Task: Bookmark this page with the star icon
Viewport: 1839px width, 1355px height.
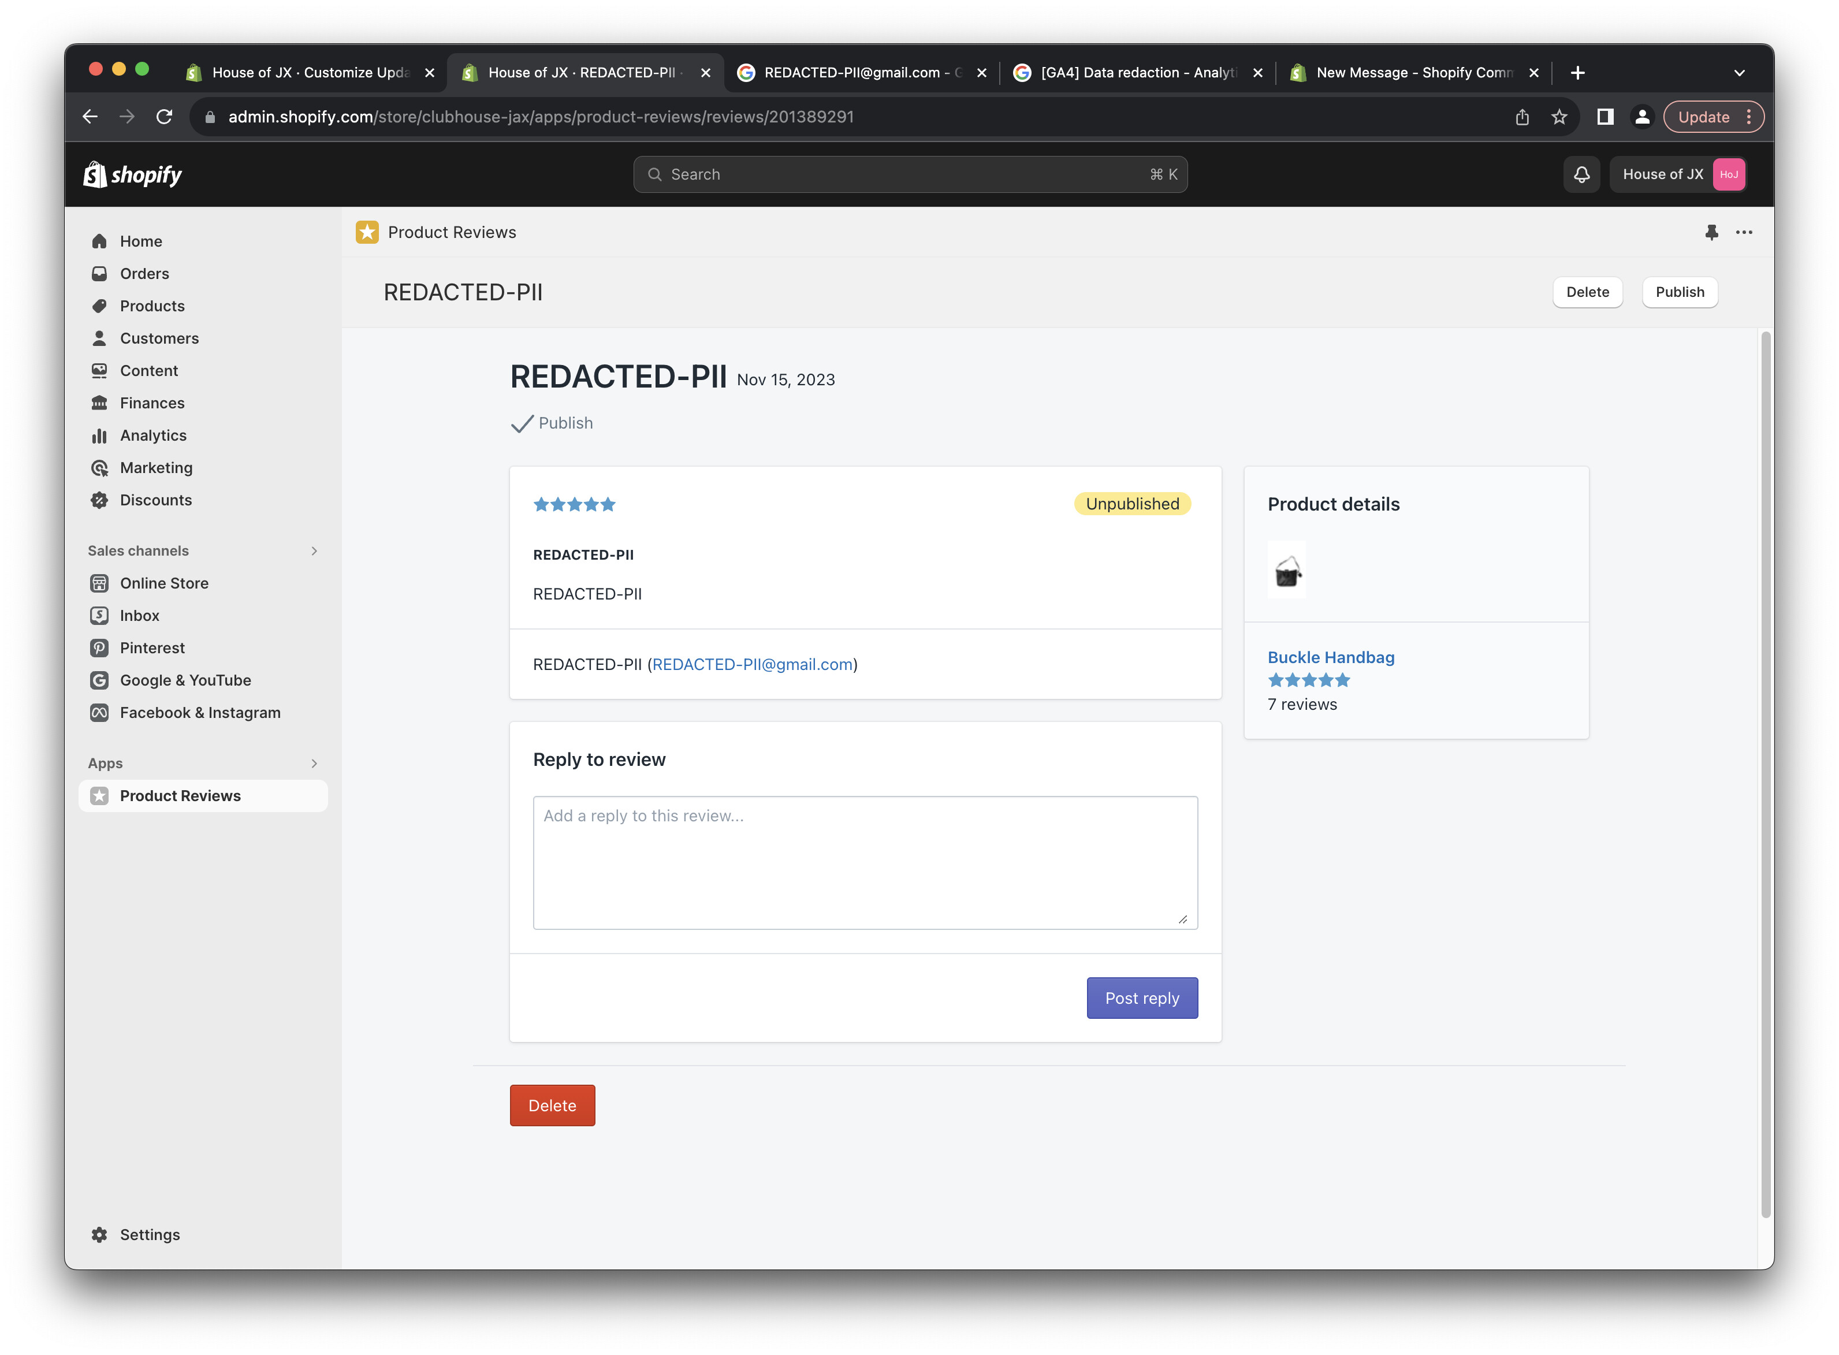Action: point(1558,117)
